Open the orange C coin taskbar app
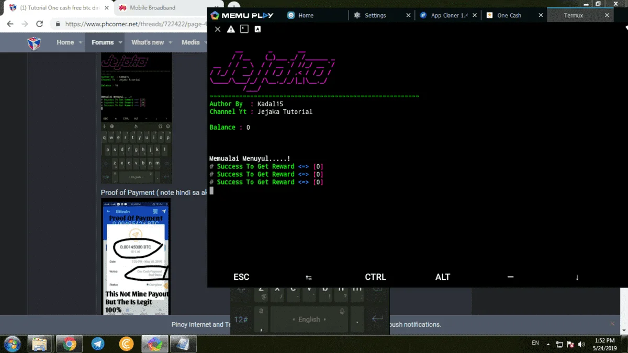Screen dimensions: 628x353 126,344
